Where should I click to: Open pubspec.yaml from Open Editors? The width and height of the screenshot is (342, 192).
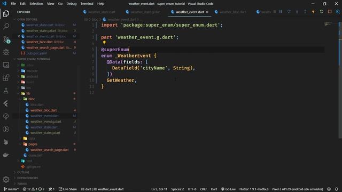click(x=36, y=53)
